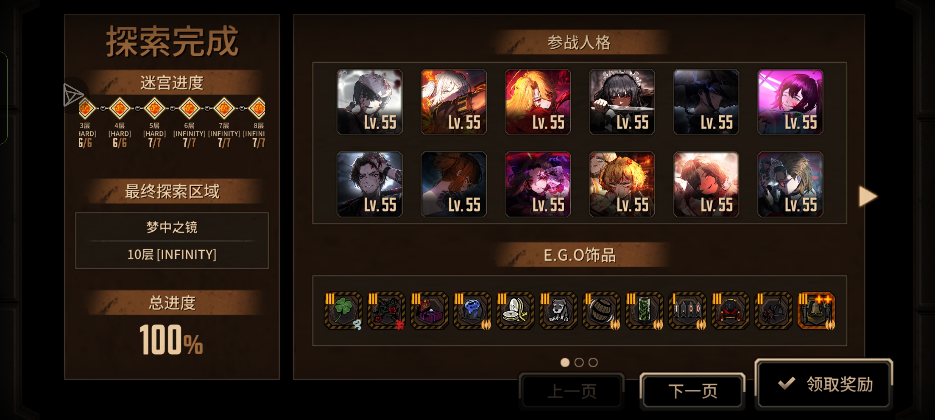Image resolution: width=935 pixels, height=420 pixels.
Task: Click the 下一页 next page button
Action: (693, 391)
